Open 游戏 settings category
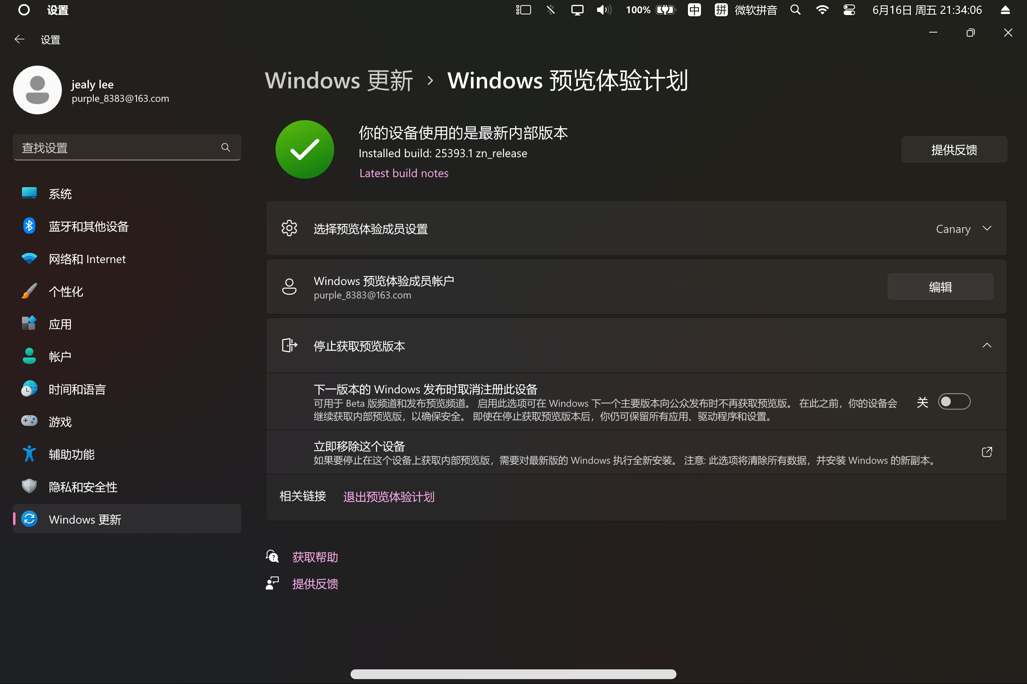 pos(127,421)
